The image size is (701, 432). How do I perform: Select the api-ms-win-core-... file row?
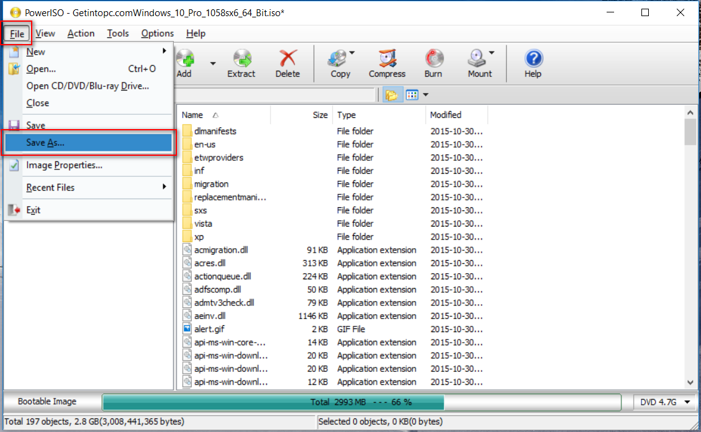tap(332, 342)
